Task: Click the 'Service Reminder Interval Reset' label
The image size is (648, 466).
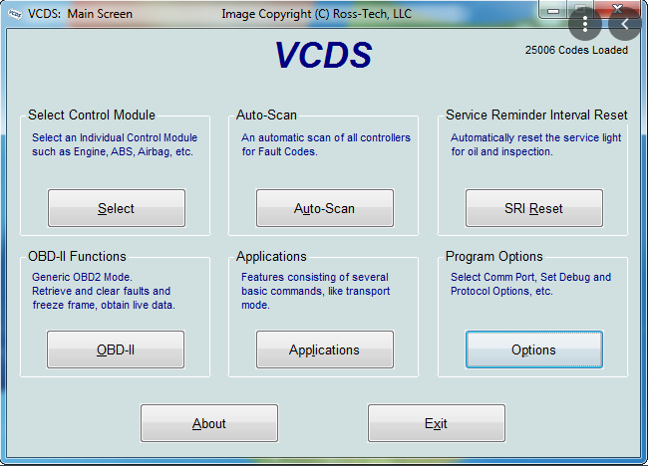Action: tap(536, 115)
